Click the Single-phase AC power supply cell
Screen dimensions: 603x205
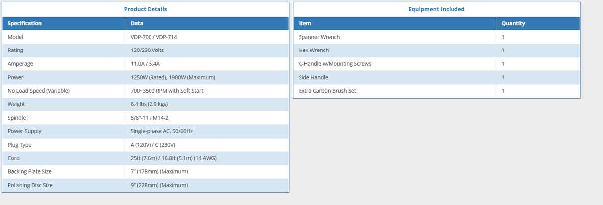click(x=161, y=131)
